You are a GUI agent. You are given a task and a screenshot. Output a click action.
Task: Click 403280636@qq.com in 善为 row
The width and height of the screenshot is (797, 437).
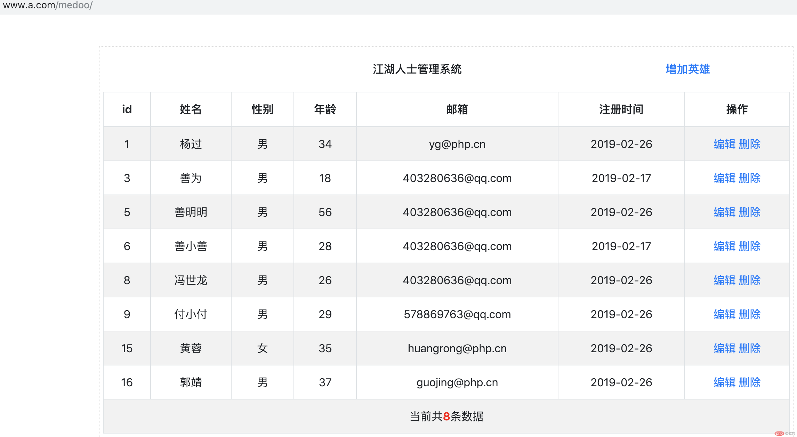457,178
